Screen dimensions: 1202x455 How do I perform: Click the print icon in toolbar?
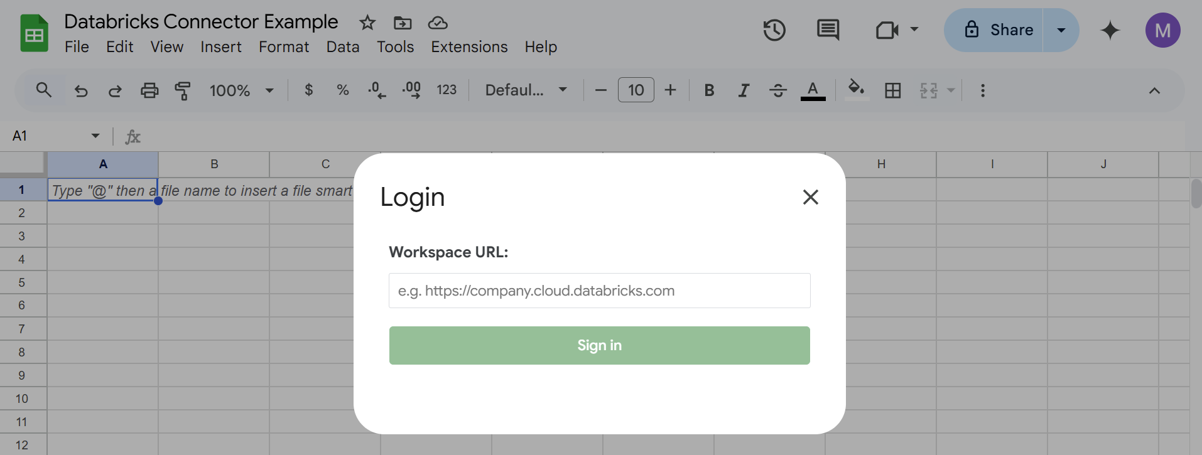point(149,90)
